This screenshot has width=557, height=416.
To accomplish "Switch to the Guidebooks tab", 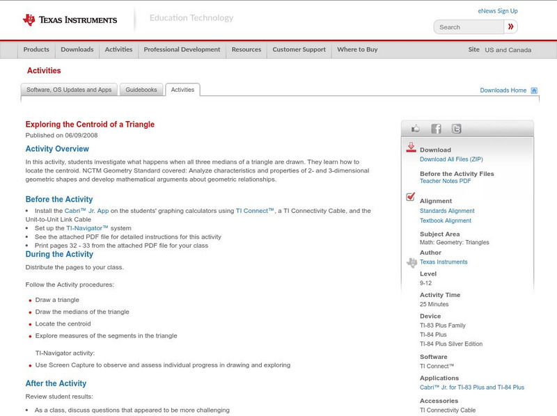I will [x=141, y=90].
